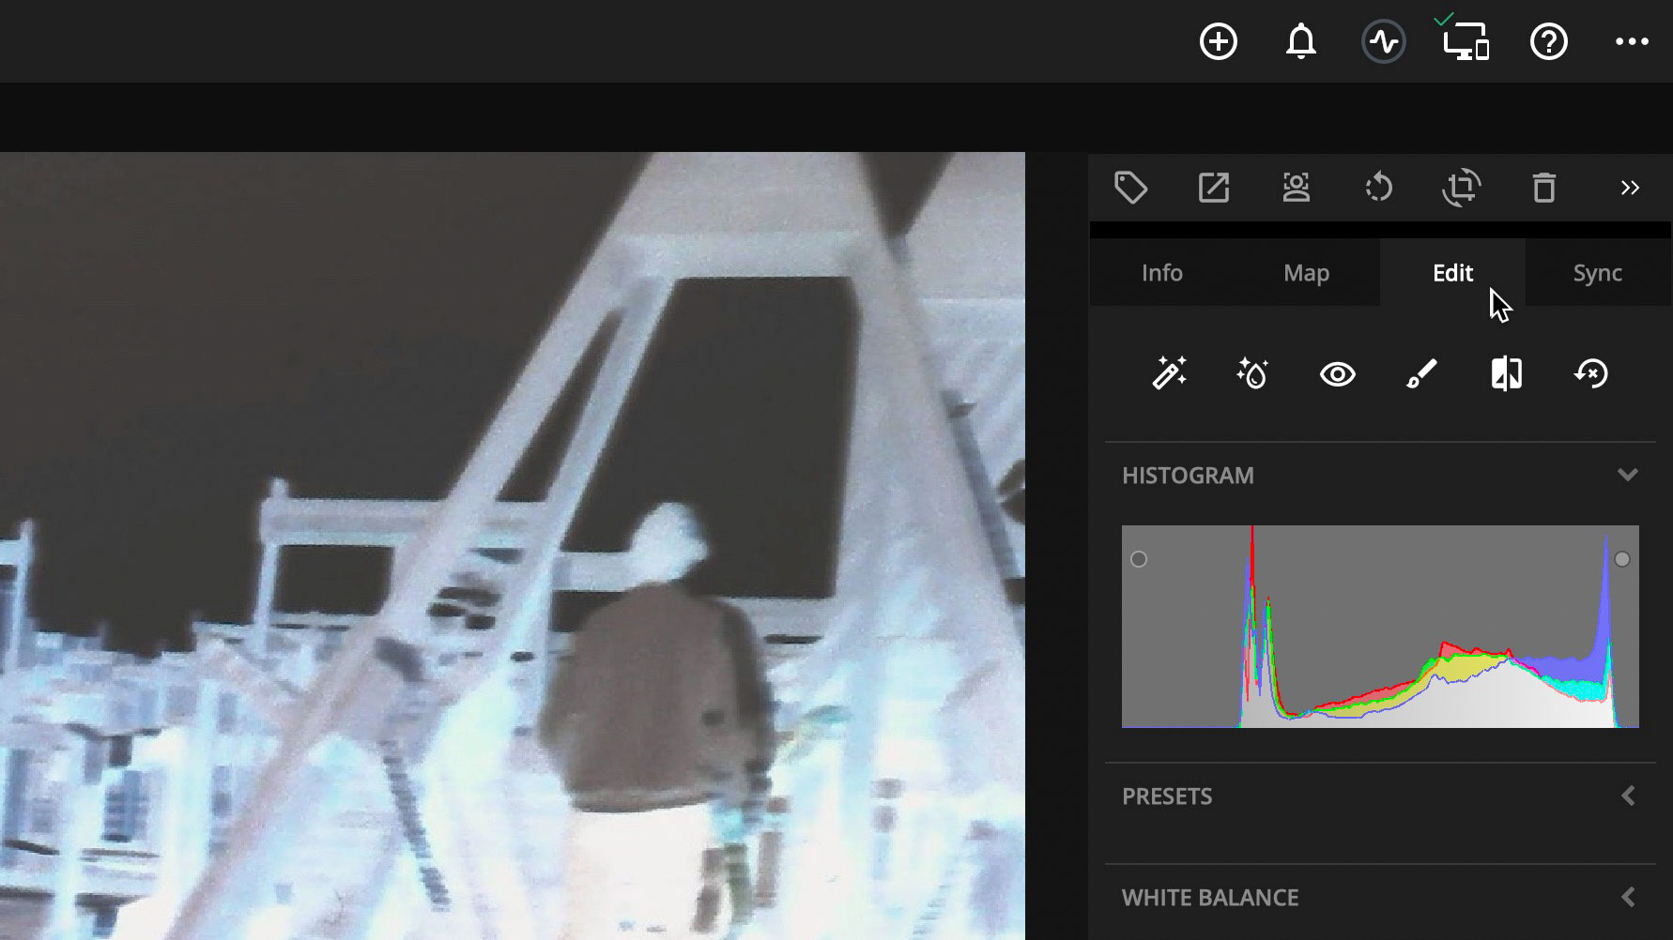Image resolution: width=1673 pixels, height=940 pixels.
Task: Click the PRESETS section title
Action: pos(1167,796)
